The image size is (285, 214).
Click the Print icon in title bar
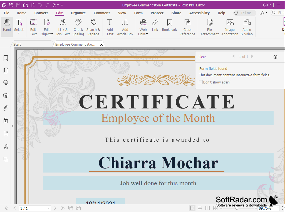26,5
